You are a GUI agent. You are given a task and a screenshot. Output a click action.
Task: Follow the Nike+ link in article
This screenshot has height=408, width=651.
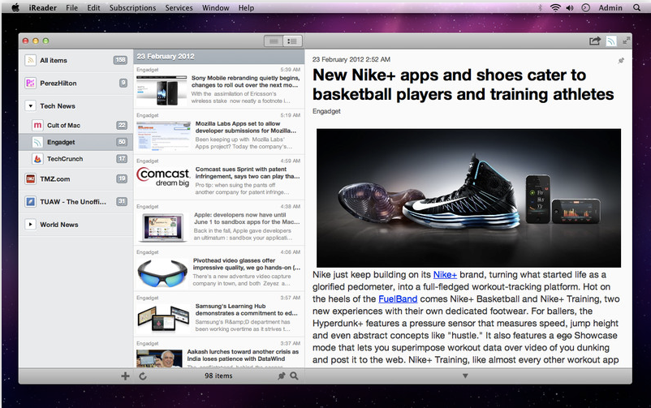coord(445,275)
